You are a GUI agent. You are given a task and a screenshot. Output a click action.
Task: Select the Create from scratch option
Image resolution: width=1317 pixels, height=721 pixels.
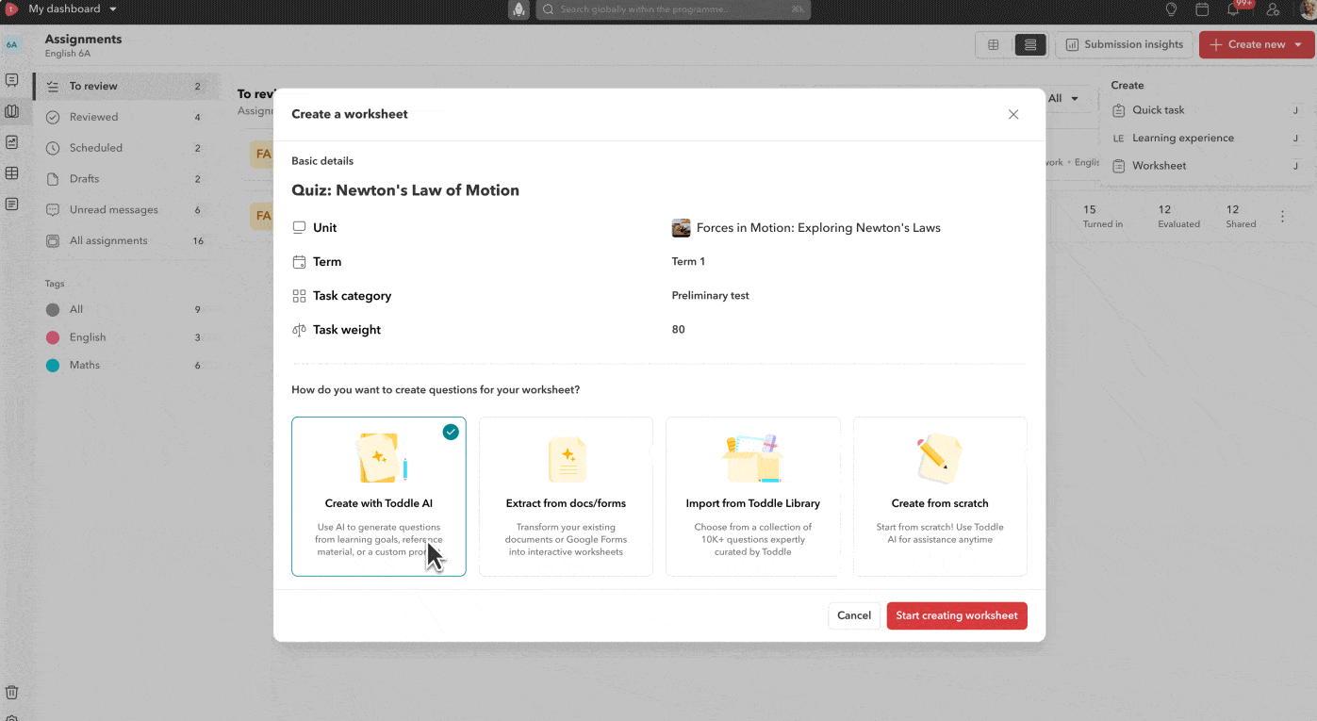pos(939,497)
